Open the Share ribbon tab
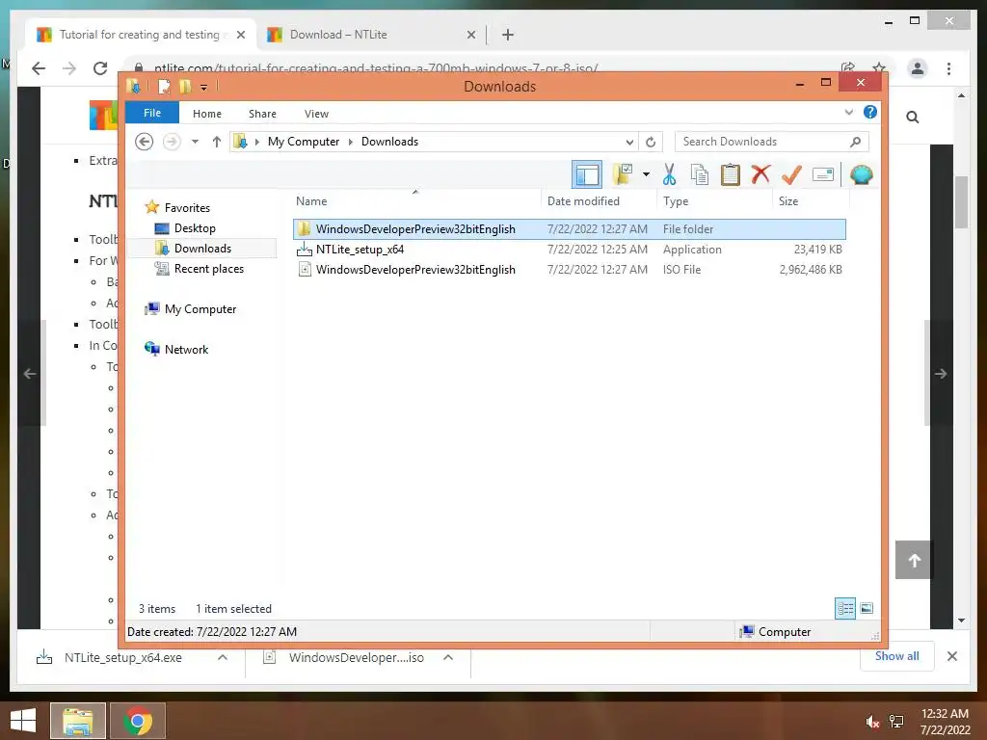 [262, 114]
